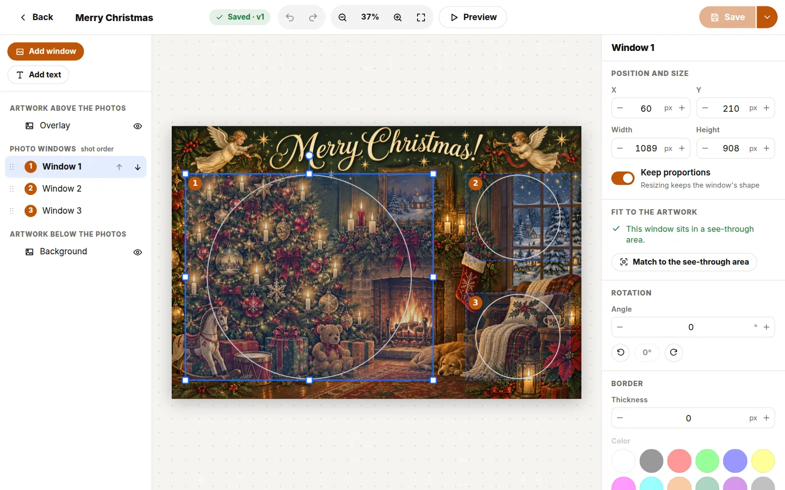Decrease the Height value
The height and width of the screenshot is (490, 785).
click(x=705, y=148)
